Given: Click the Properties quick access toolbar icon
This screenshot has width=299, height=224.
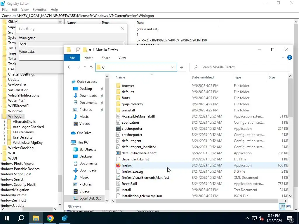Looking at the screenshot, I should coord(78,50).
